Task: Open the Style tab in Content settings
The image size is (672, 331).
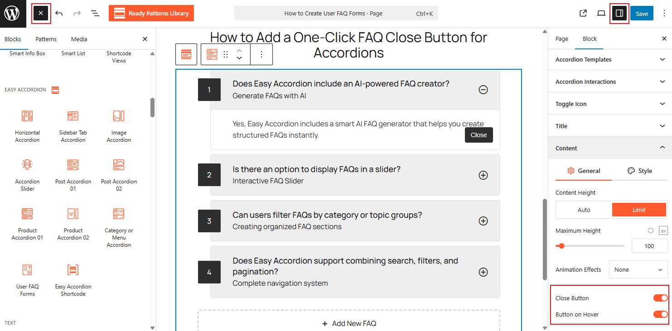Action: 640,171
